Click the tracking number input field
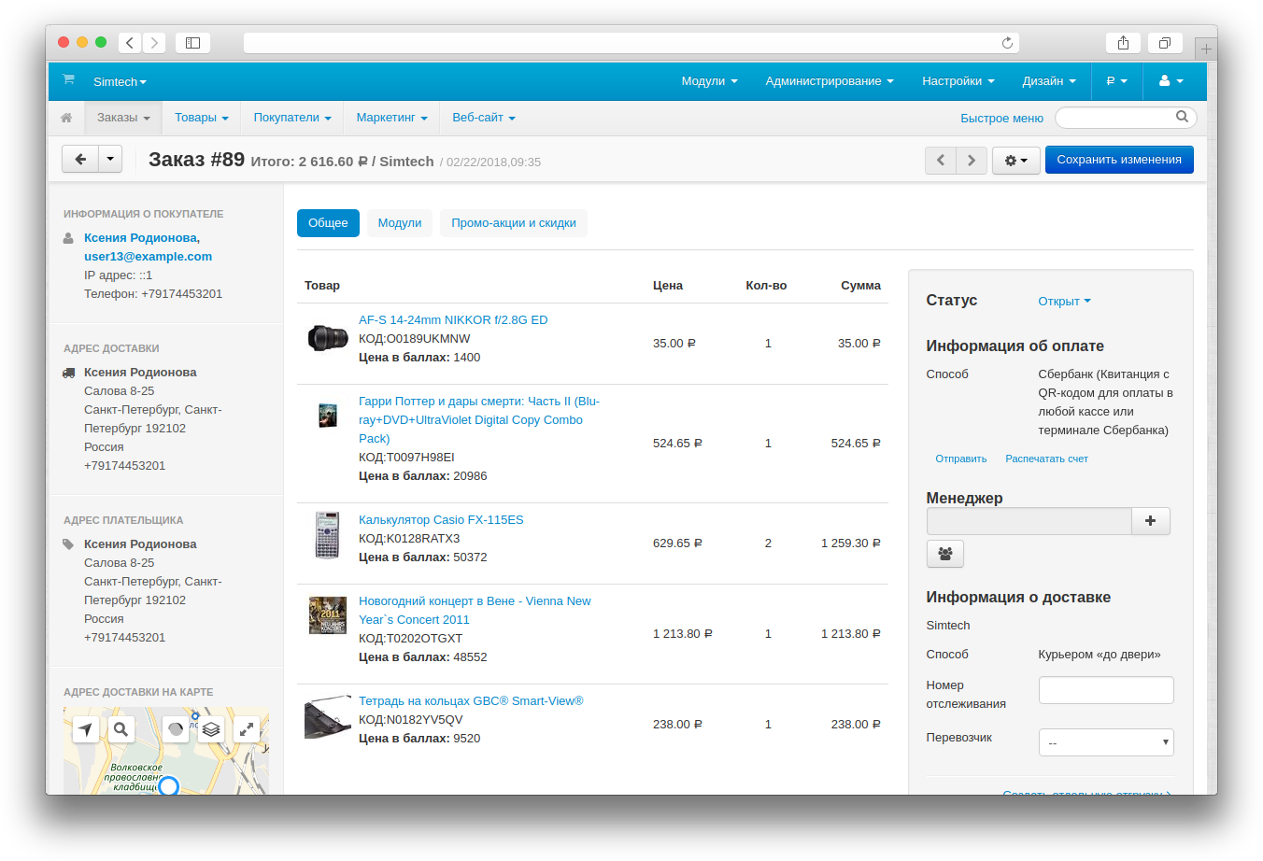The image size is (1263, 861). click(1105, 690)
